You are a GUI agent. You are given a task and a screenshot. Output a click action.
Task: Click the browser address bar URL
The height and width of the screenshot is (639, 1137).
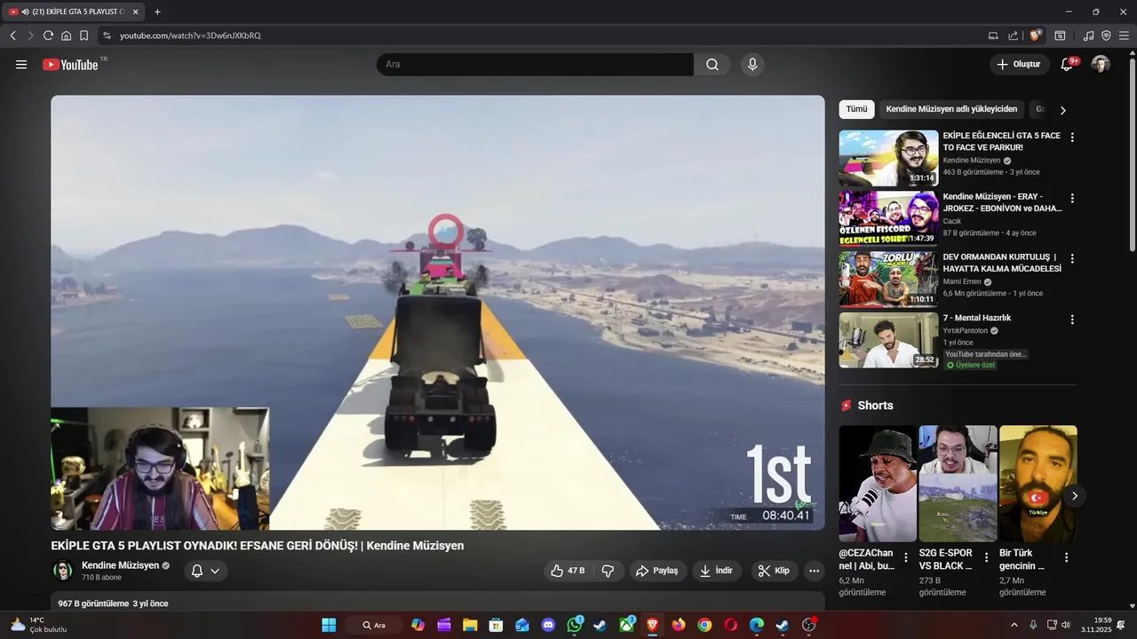pyautogui.click(x=190, y=35)
